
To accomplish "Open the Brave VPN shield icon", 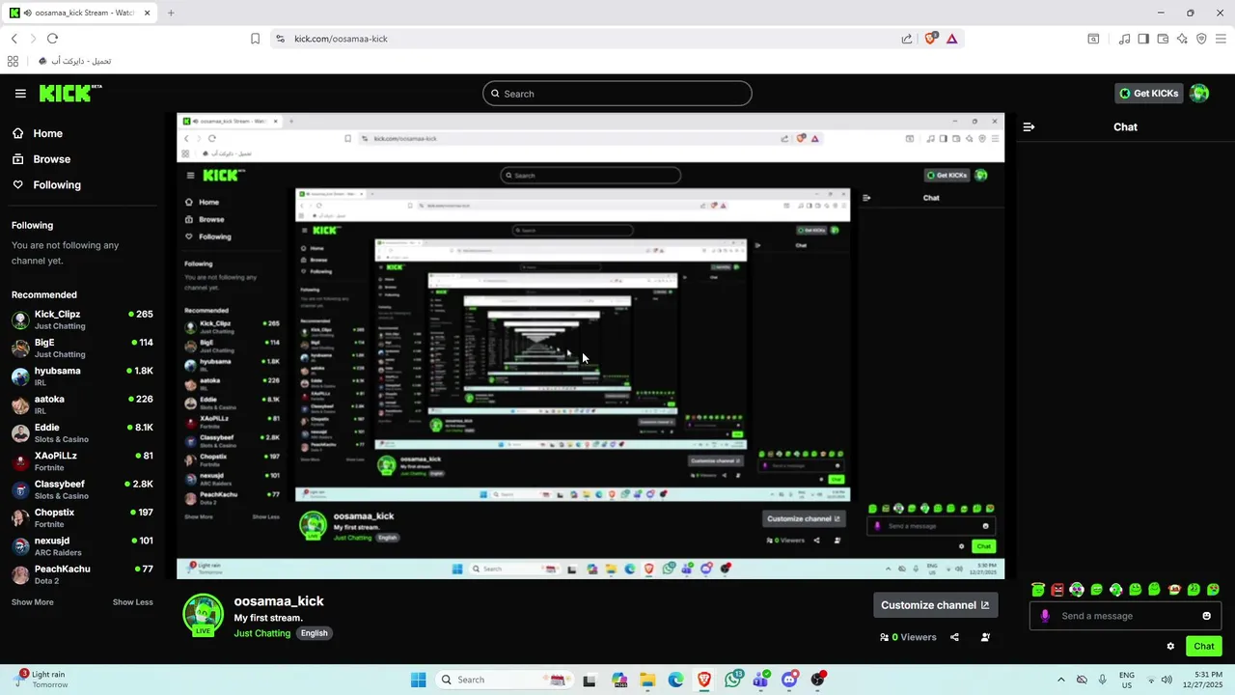I will pyautogui.click(x=1201, y=39).
